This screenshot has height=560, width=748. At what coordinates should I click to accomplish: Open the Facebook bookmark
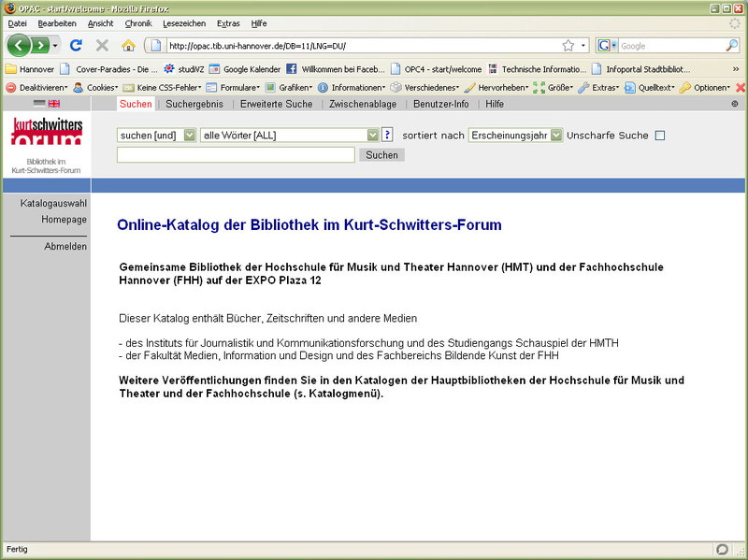(x=336, y=69)
